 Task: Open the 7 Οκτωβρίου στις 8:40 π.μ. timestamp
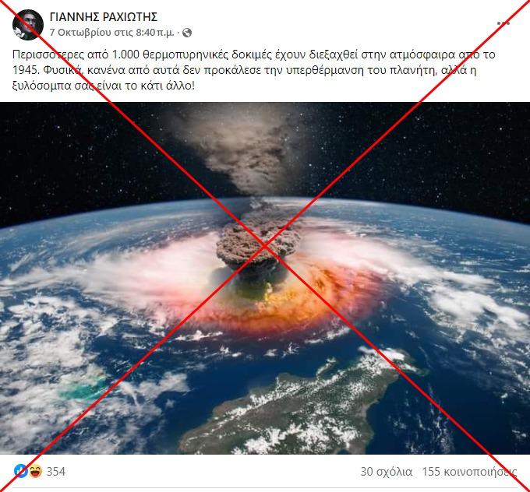coord(112,33)
